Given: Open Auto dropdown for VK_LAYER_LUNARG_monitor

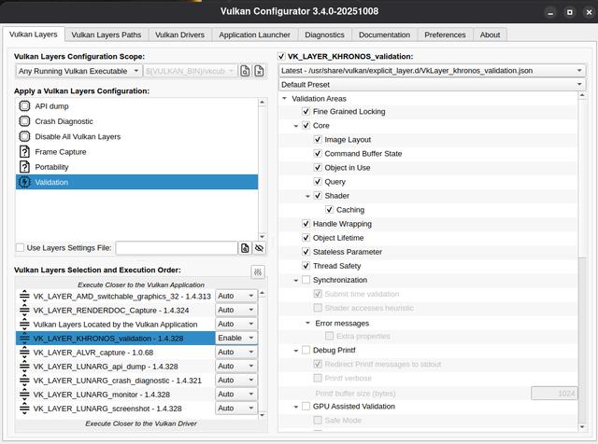Looking at the screenshot, I should pyautogui.click(x=236, y=395).
